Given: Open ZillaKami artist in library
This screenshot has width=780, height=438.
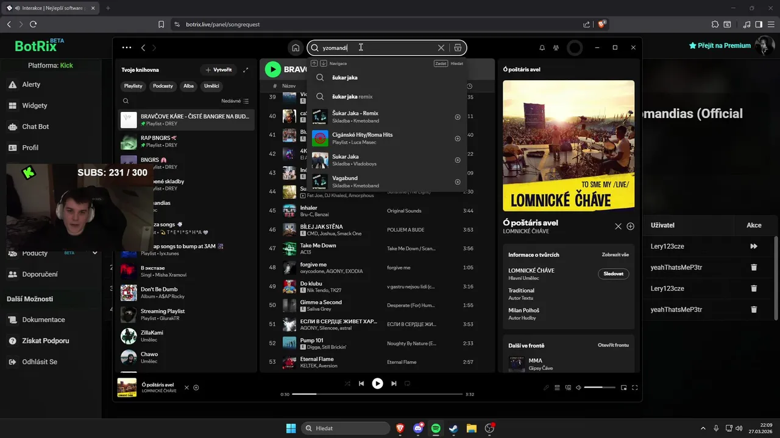Looking at the screenshot, I should coord(186,336).
